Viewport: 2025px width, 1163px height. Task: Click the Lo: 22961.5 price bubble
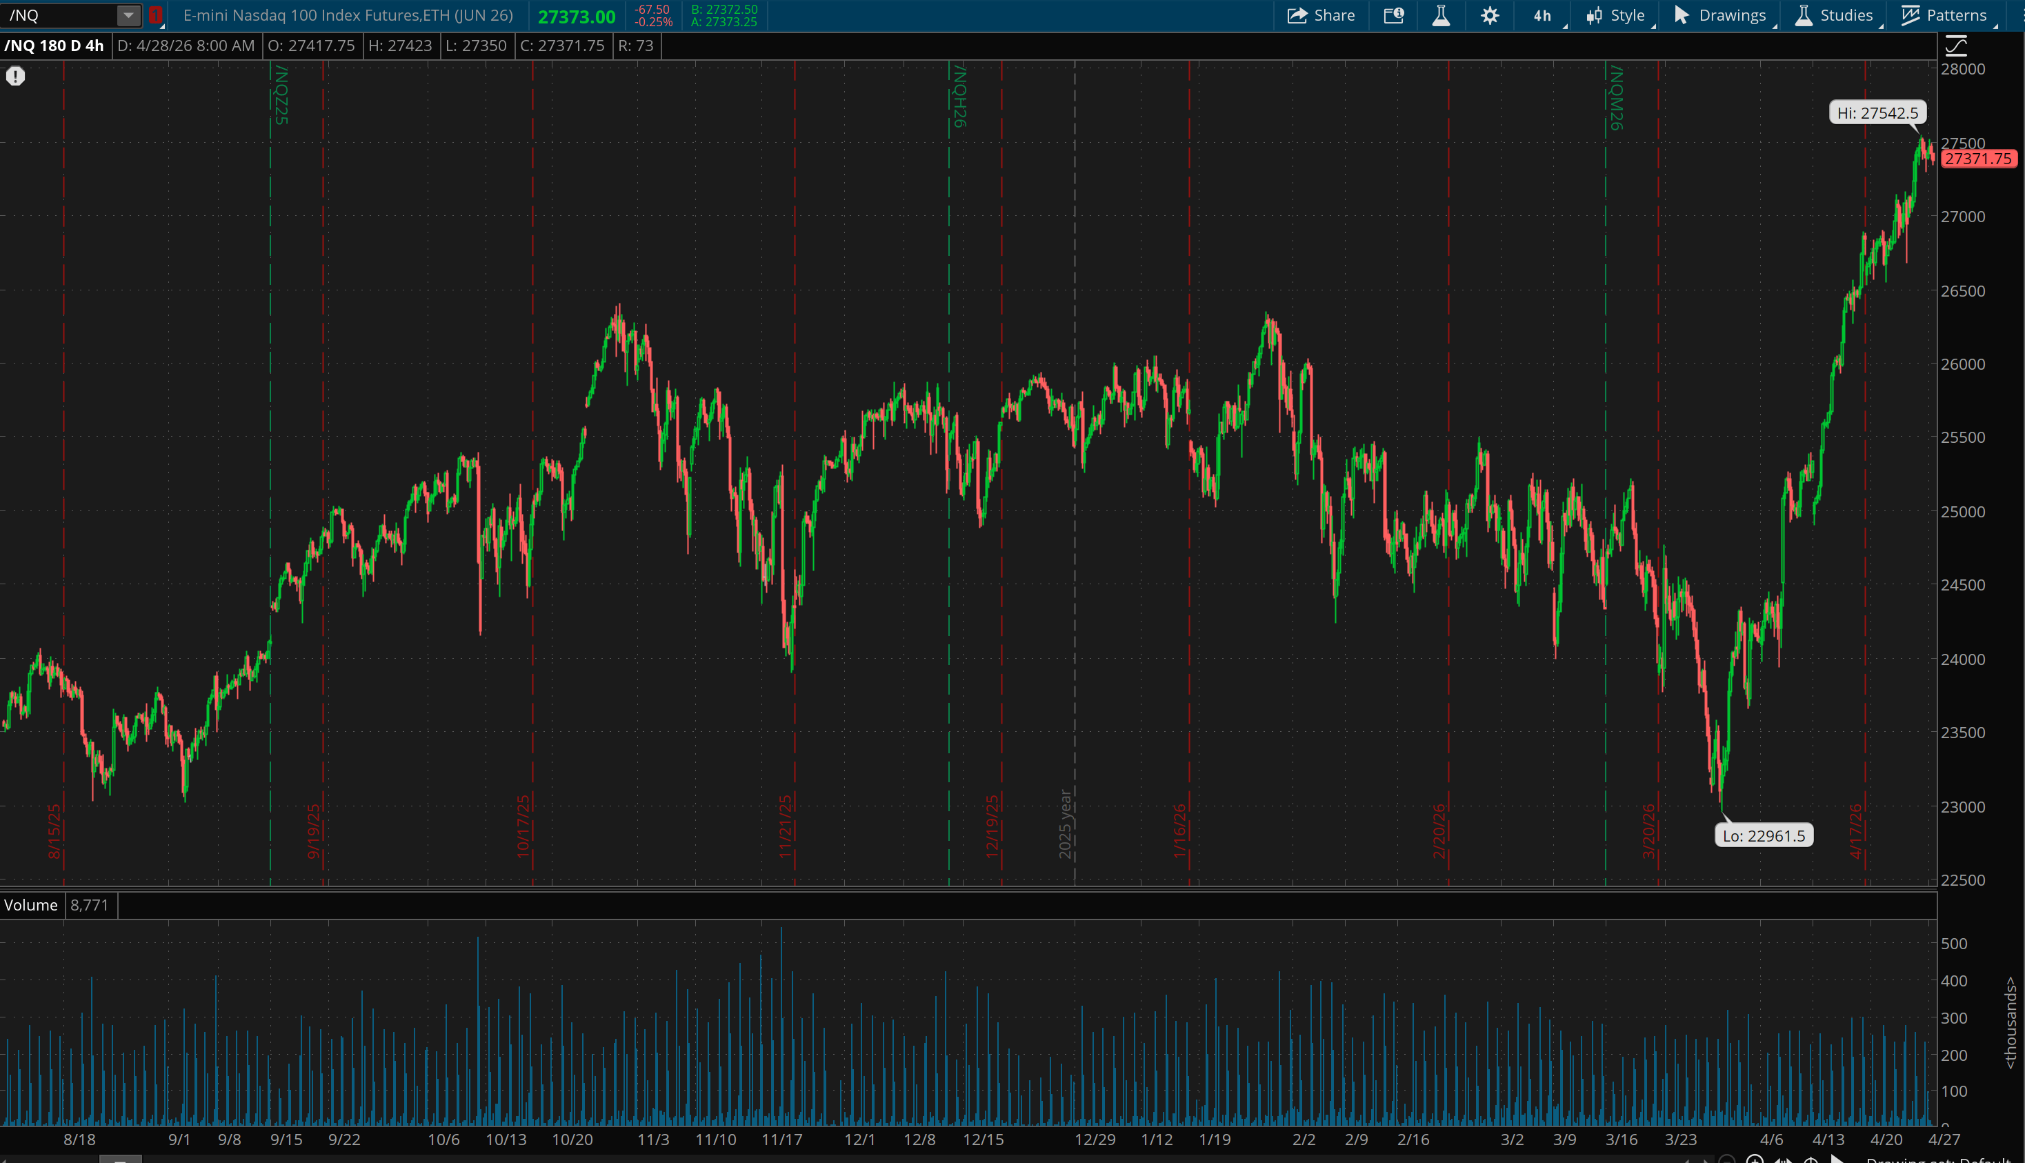1763,835
